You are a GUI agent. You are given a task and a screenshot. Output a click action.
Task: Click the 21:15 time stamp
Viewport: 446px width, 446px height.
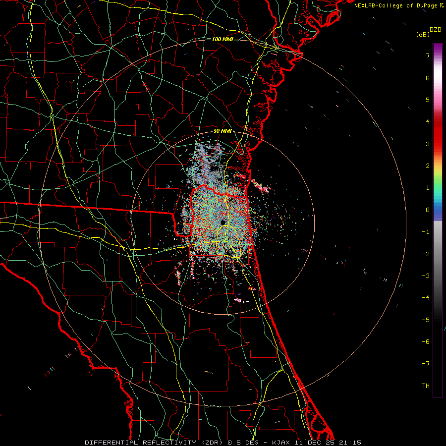pyautogui.click(x=349, y=443)
